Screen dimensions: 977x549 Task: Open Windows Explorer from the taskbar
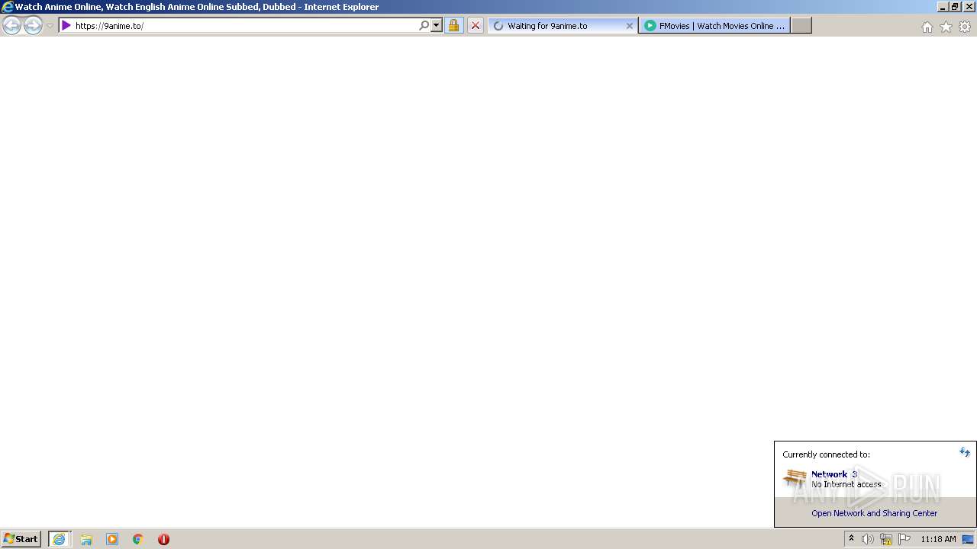[86, 539]
